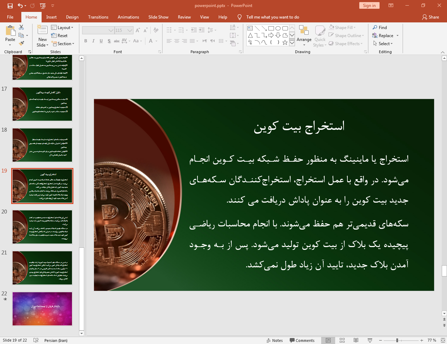447x344 pixels.
Task: Open spell check icon in status bar
Action: click(x=36, y=340)
